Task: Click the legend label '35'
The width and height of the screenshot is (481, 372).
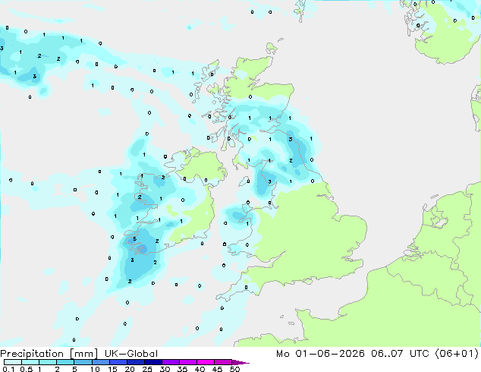Action: [x=182, y=369]
